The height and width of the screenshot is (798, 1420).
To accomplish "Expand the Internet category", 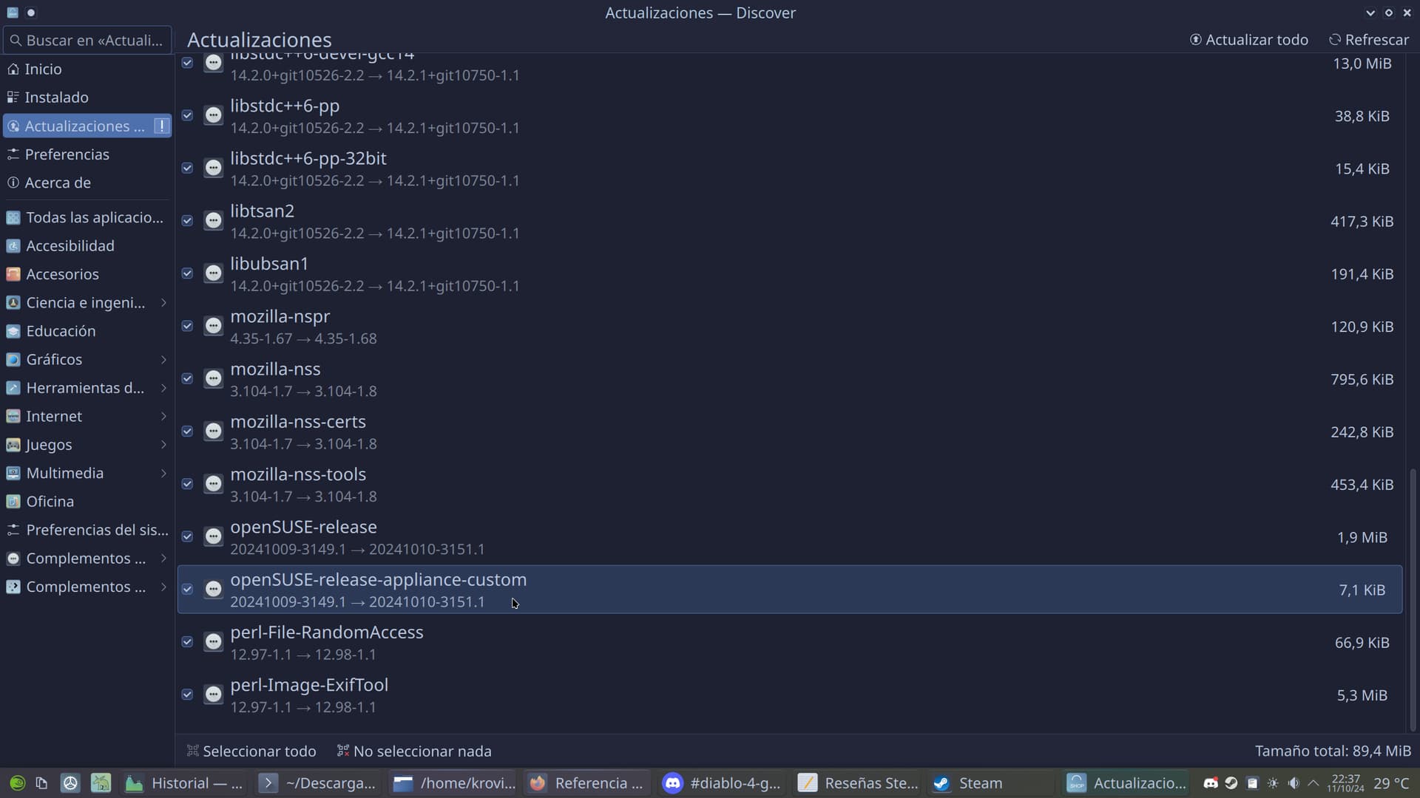I will point(163,416).
